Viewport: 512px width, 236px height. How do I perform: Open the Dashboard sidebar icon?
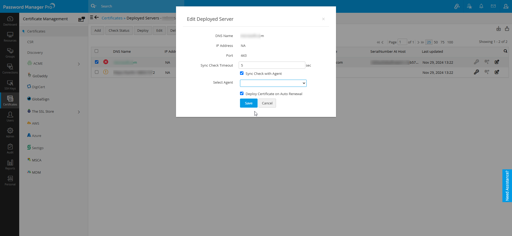(x=10, y=21)
